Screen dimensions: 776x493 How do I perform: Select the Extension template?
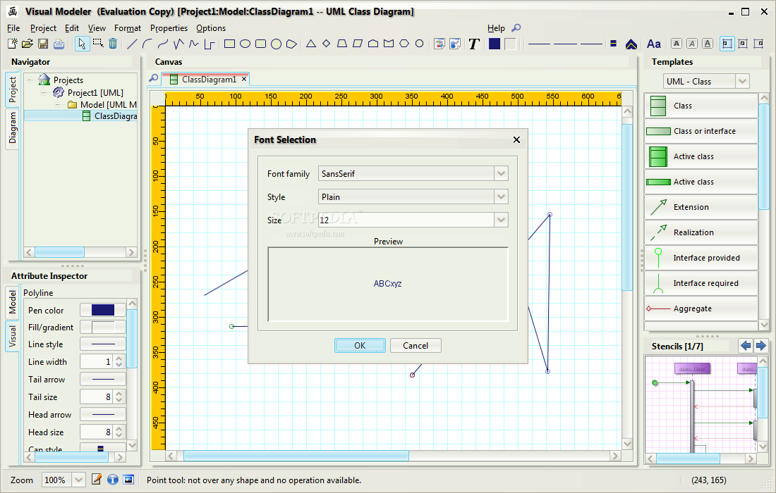[701, 207]
